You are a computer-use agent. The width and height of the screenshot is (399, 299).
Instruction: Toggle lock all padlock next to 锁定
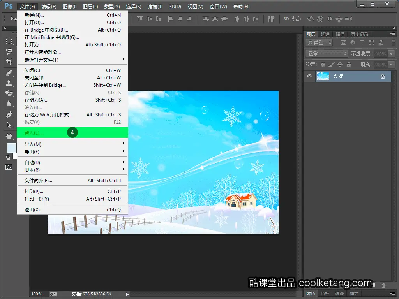click(x=349, y=65)
